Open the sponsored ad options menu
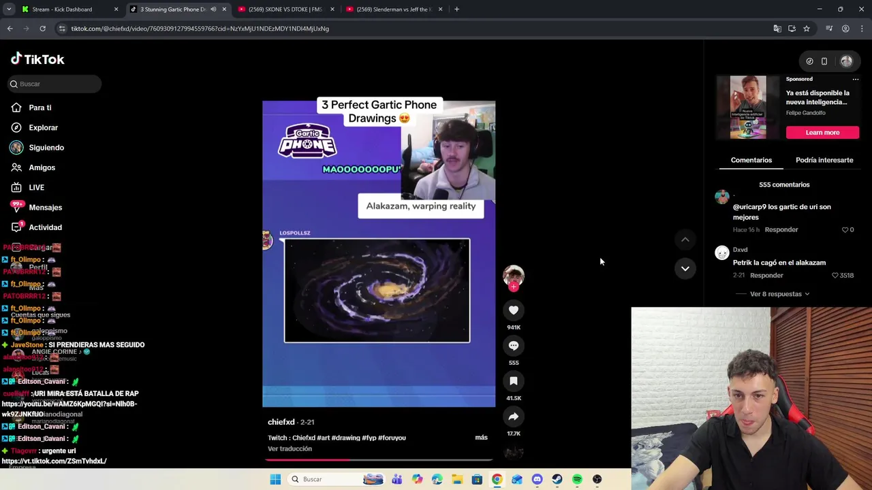Screen dimensions: 872x490 point(856,79)
